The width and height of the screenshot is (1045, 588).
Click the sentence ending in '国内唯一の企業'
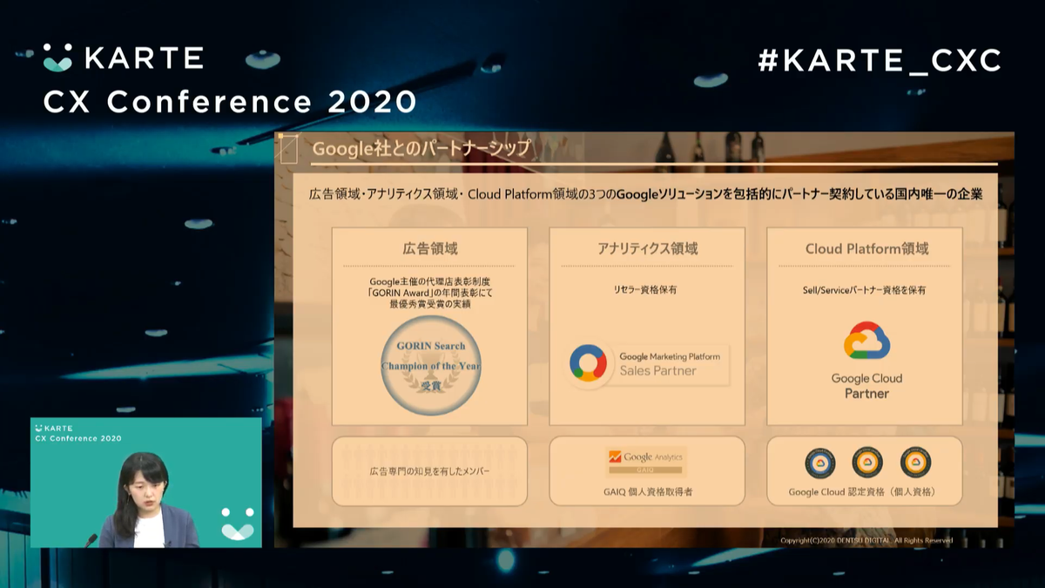coord(646,194)
